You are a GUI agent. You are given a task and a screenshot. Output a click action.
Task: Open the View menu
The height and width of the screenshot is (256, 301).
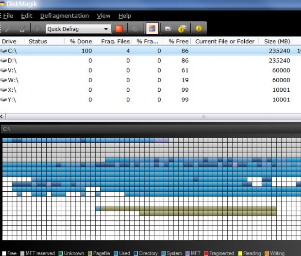104,16
